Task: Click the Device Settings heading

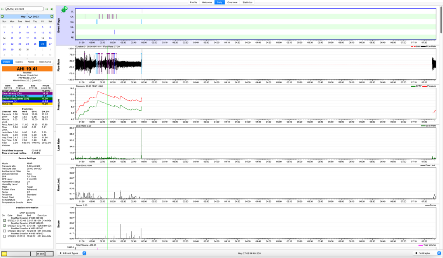Action: click(27, 158)
